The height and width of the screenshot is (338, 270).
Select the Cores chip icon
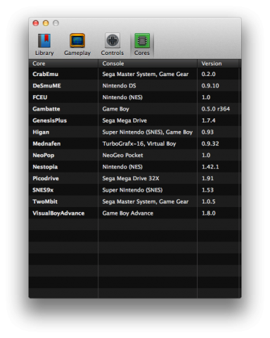pyautogui.click(x=142, y=44)
